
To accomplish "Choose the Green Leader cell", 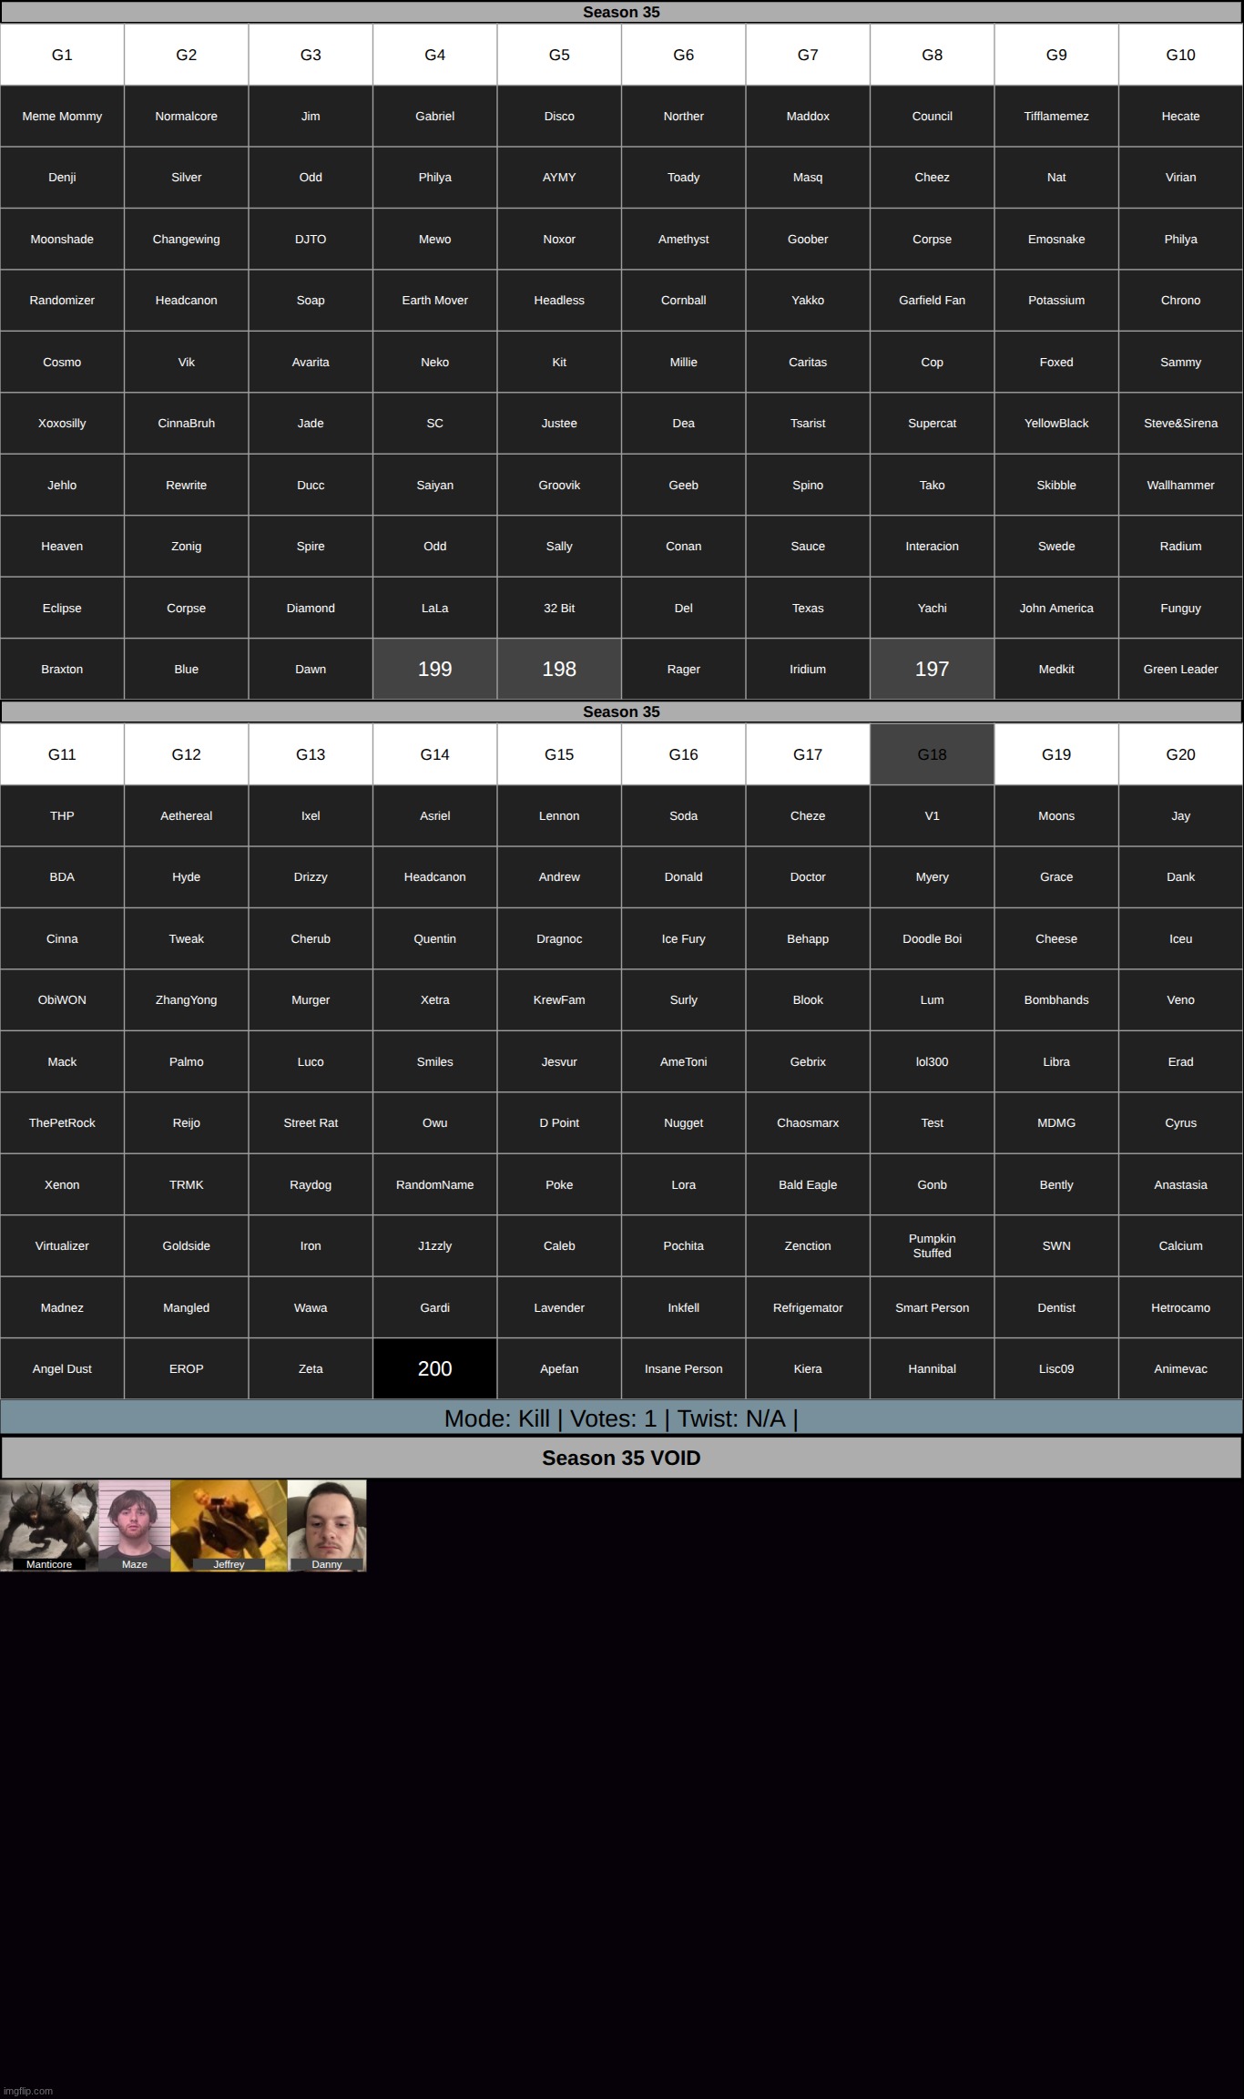I will 1180,669.
